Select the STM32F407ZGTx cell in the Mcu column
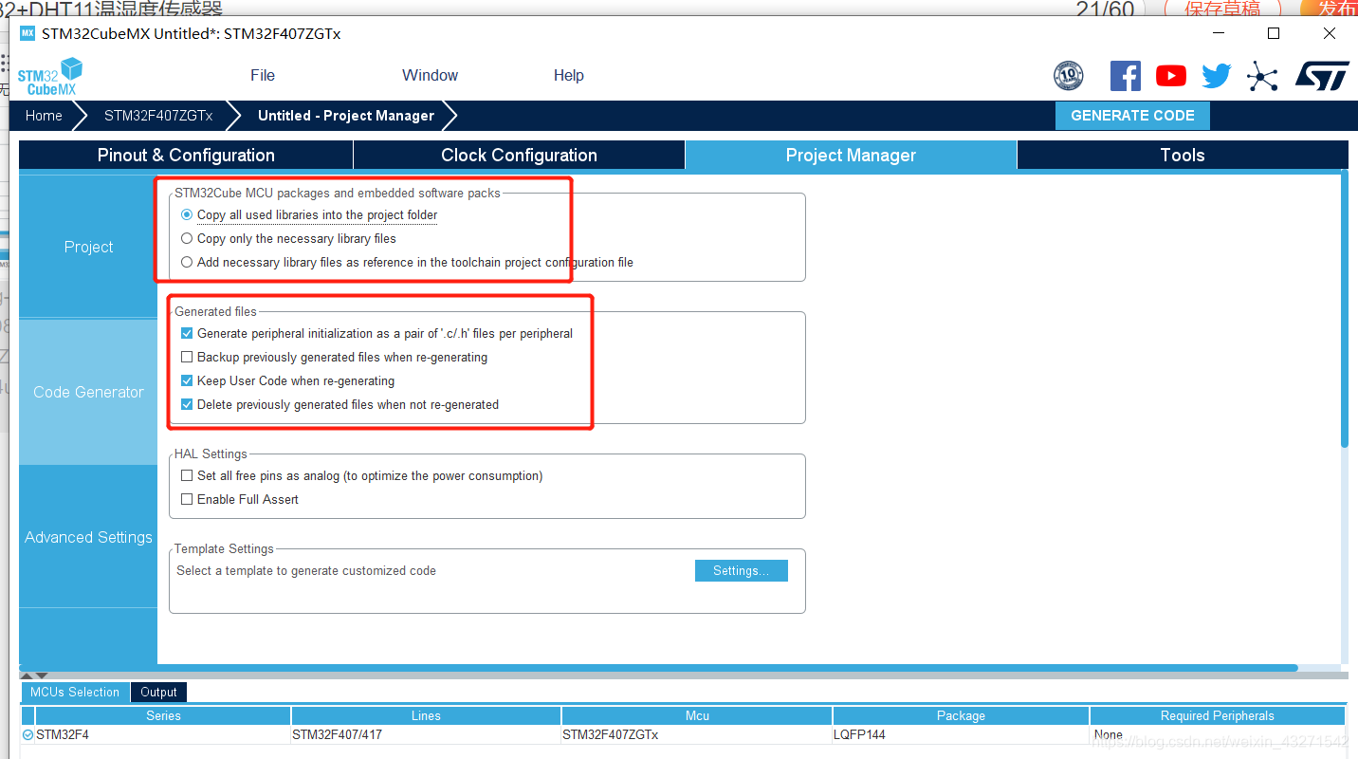 (x=697, y=734)
